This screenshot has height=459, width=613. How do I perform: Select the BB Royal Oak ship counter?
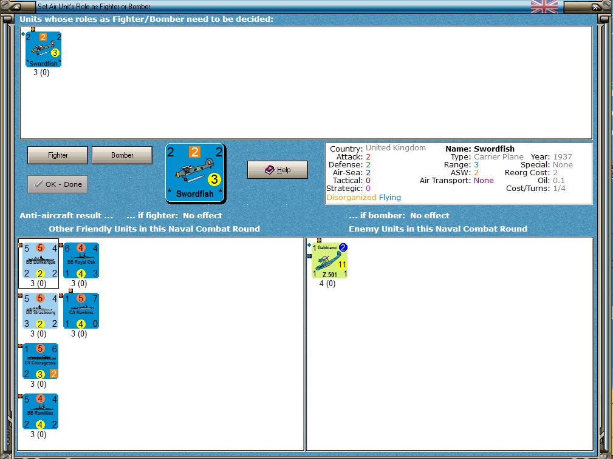coord(81,260)
